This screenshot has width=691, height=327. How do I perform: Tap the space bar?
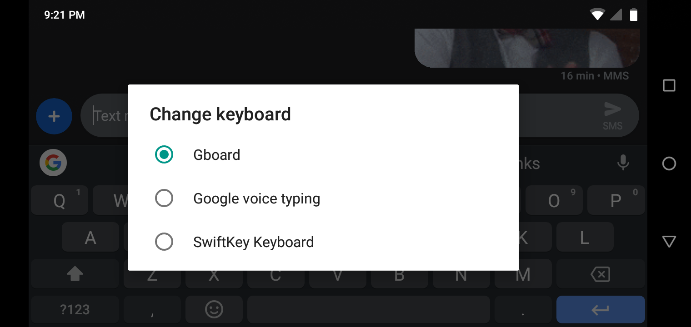click(x=368, y=309)
